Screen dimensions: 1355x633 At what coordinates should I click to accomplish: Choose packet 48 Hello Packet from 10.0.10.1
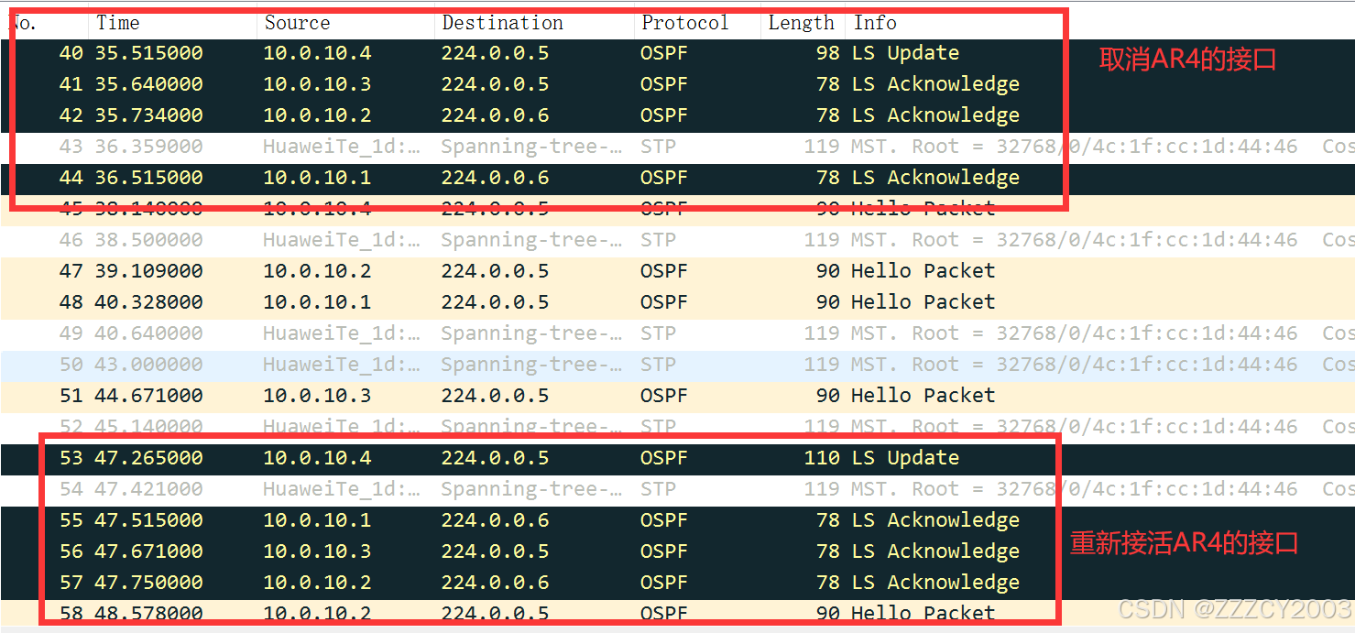click(x=550, y=302)
